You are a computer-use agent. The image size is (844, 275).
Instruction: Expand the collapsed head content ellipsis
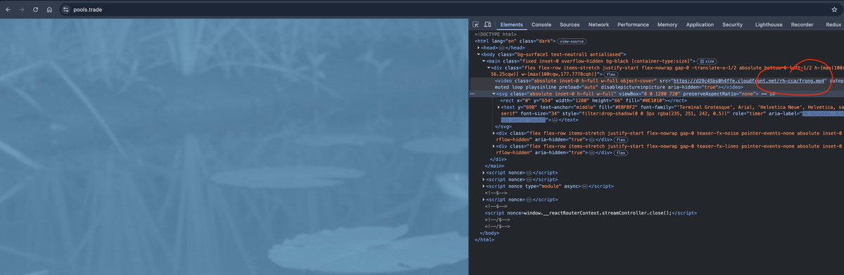[x=502, y=48]
